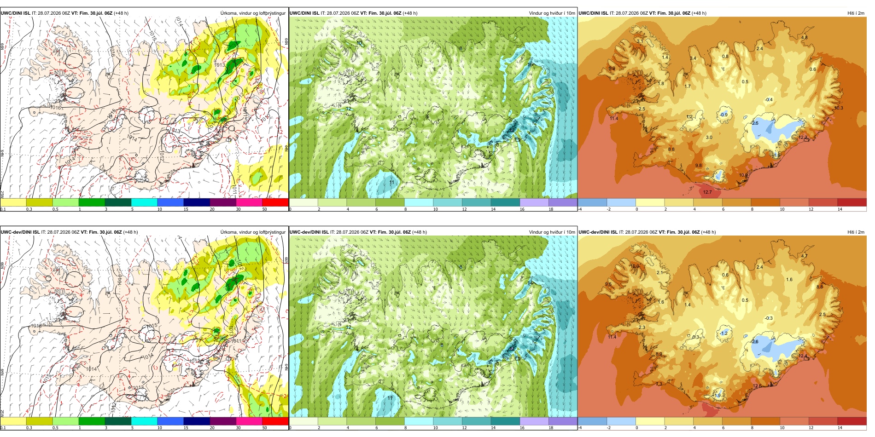Click the -1.2 glacier label on the UWC-dev map
Screen dimensions: 875x437
[723, 333]
